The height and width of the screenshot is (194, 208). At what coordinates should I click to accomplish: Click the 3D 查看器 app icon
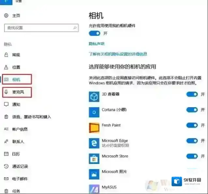[94, 97]
